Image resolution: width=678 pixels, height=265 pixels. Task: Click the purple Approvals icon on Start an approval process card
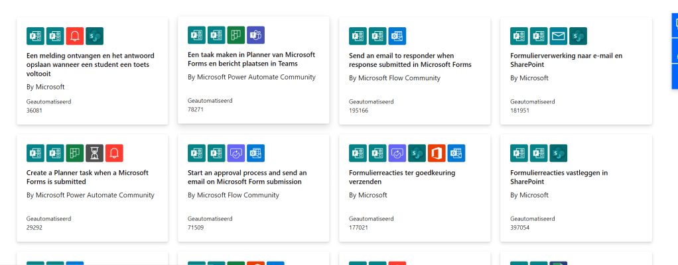[236, 153]
